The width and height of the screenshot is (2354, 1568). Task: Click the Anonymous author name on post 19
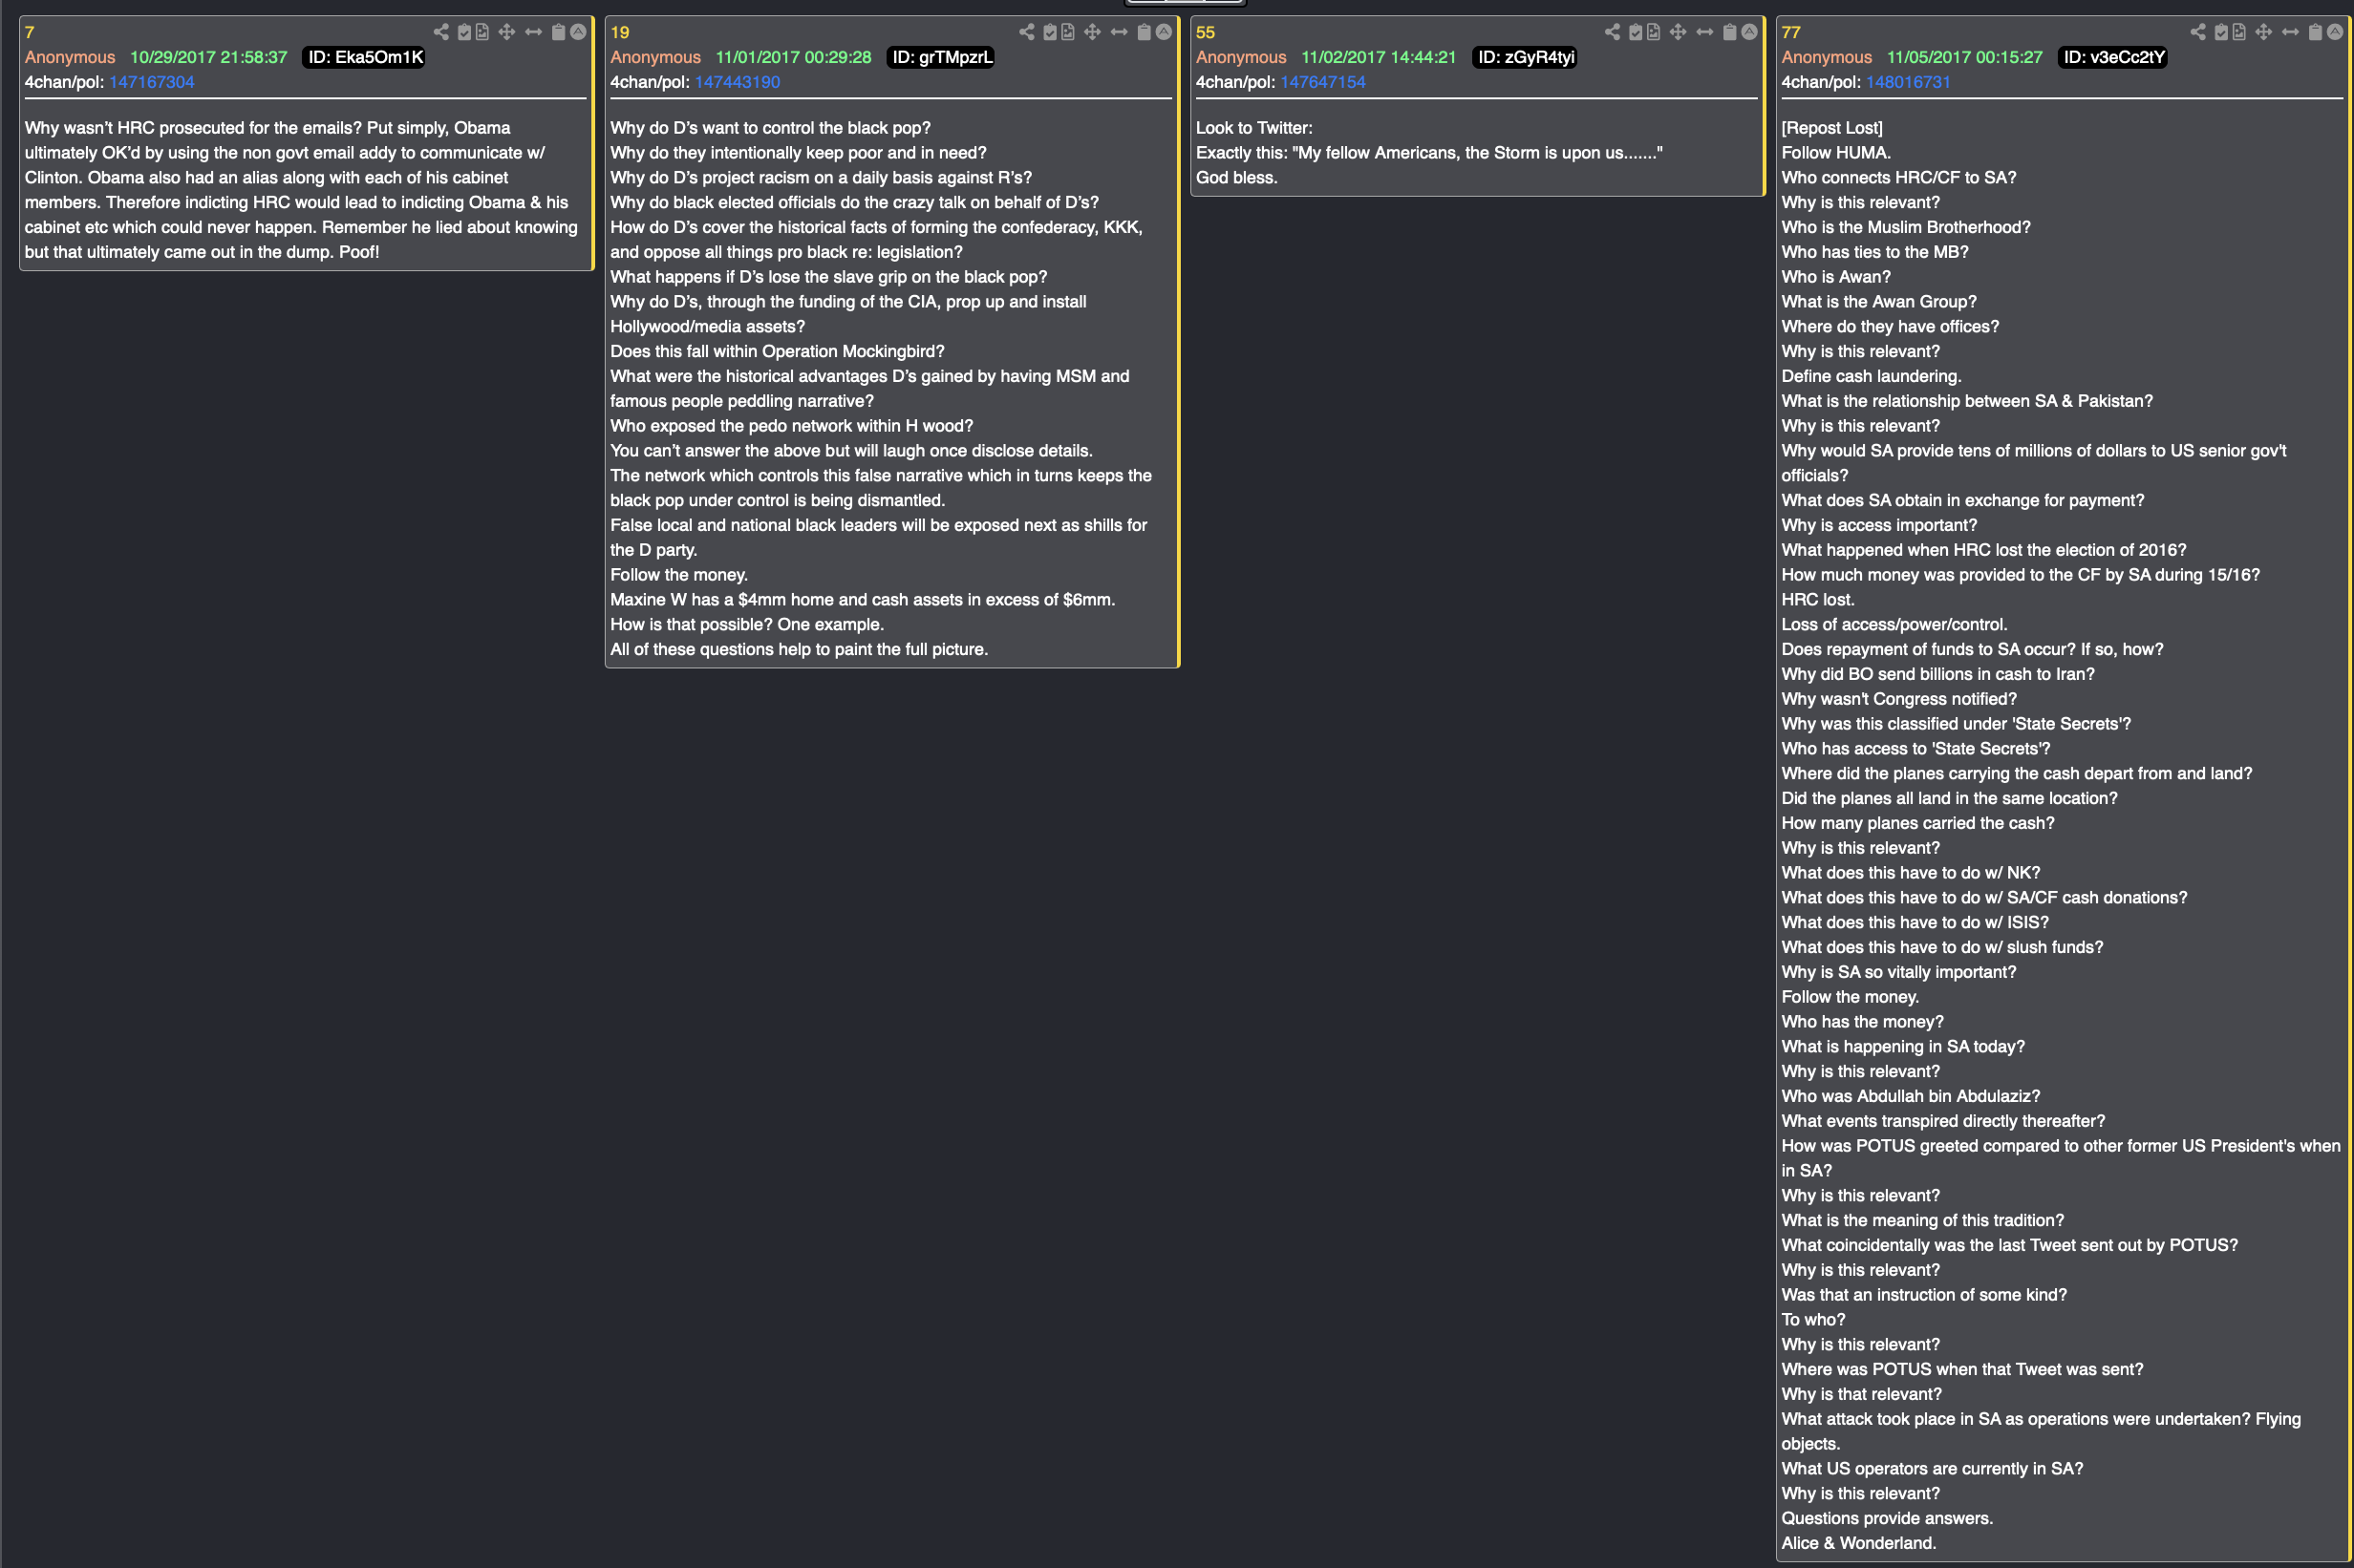655,57
